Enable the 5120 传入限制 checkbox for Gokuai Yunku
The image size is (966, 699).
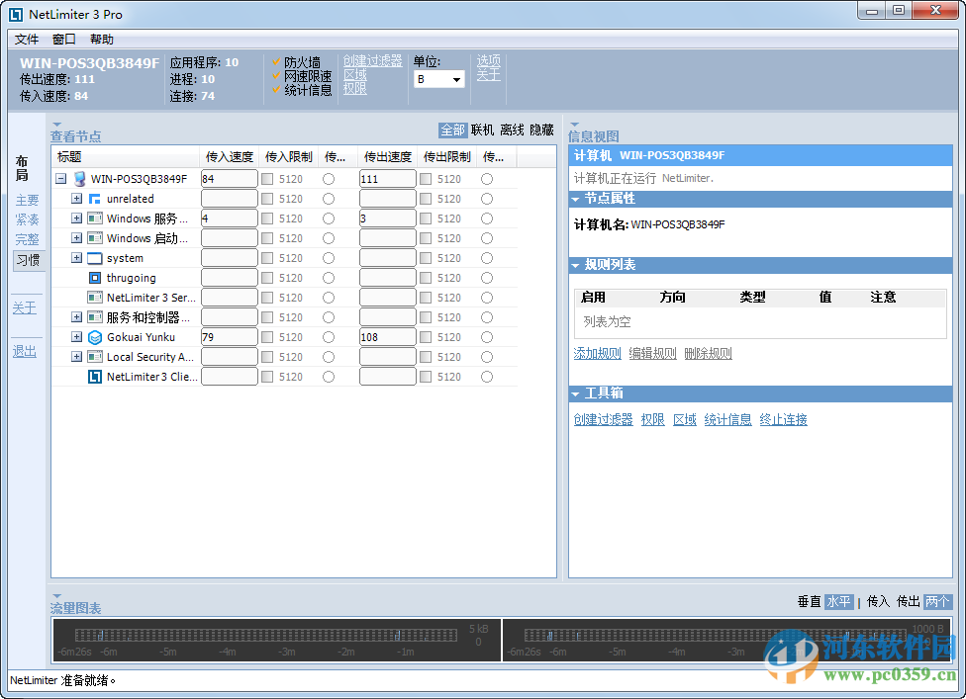point(265,336)
